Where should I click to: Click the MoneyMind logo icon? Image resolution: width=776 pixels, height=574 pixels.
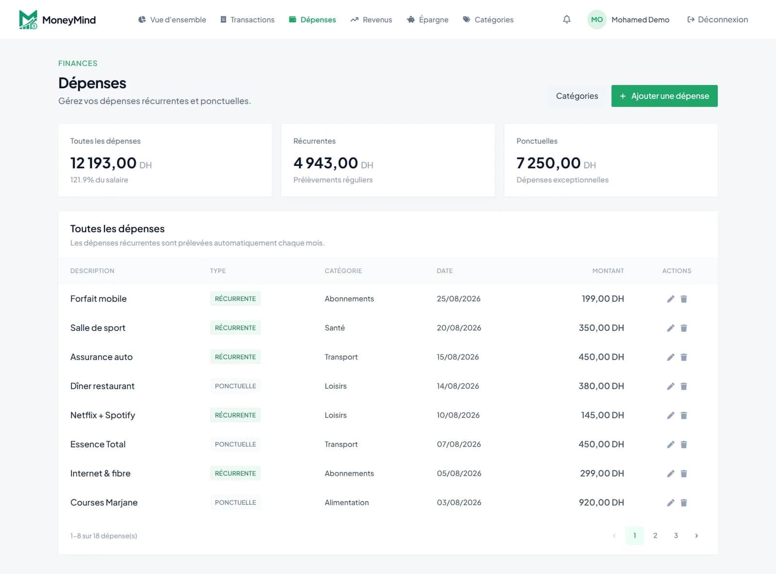tap(28, 19)
